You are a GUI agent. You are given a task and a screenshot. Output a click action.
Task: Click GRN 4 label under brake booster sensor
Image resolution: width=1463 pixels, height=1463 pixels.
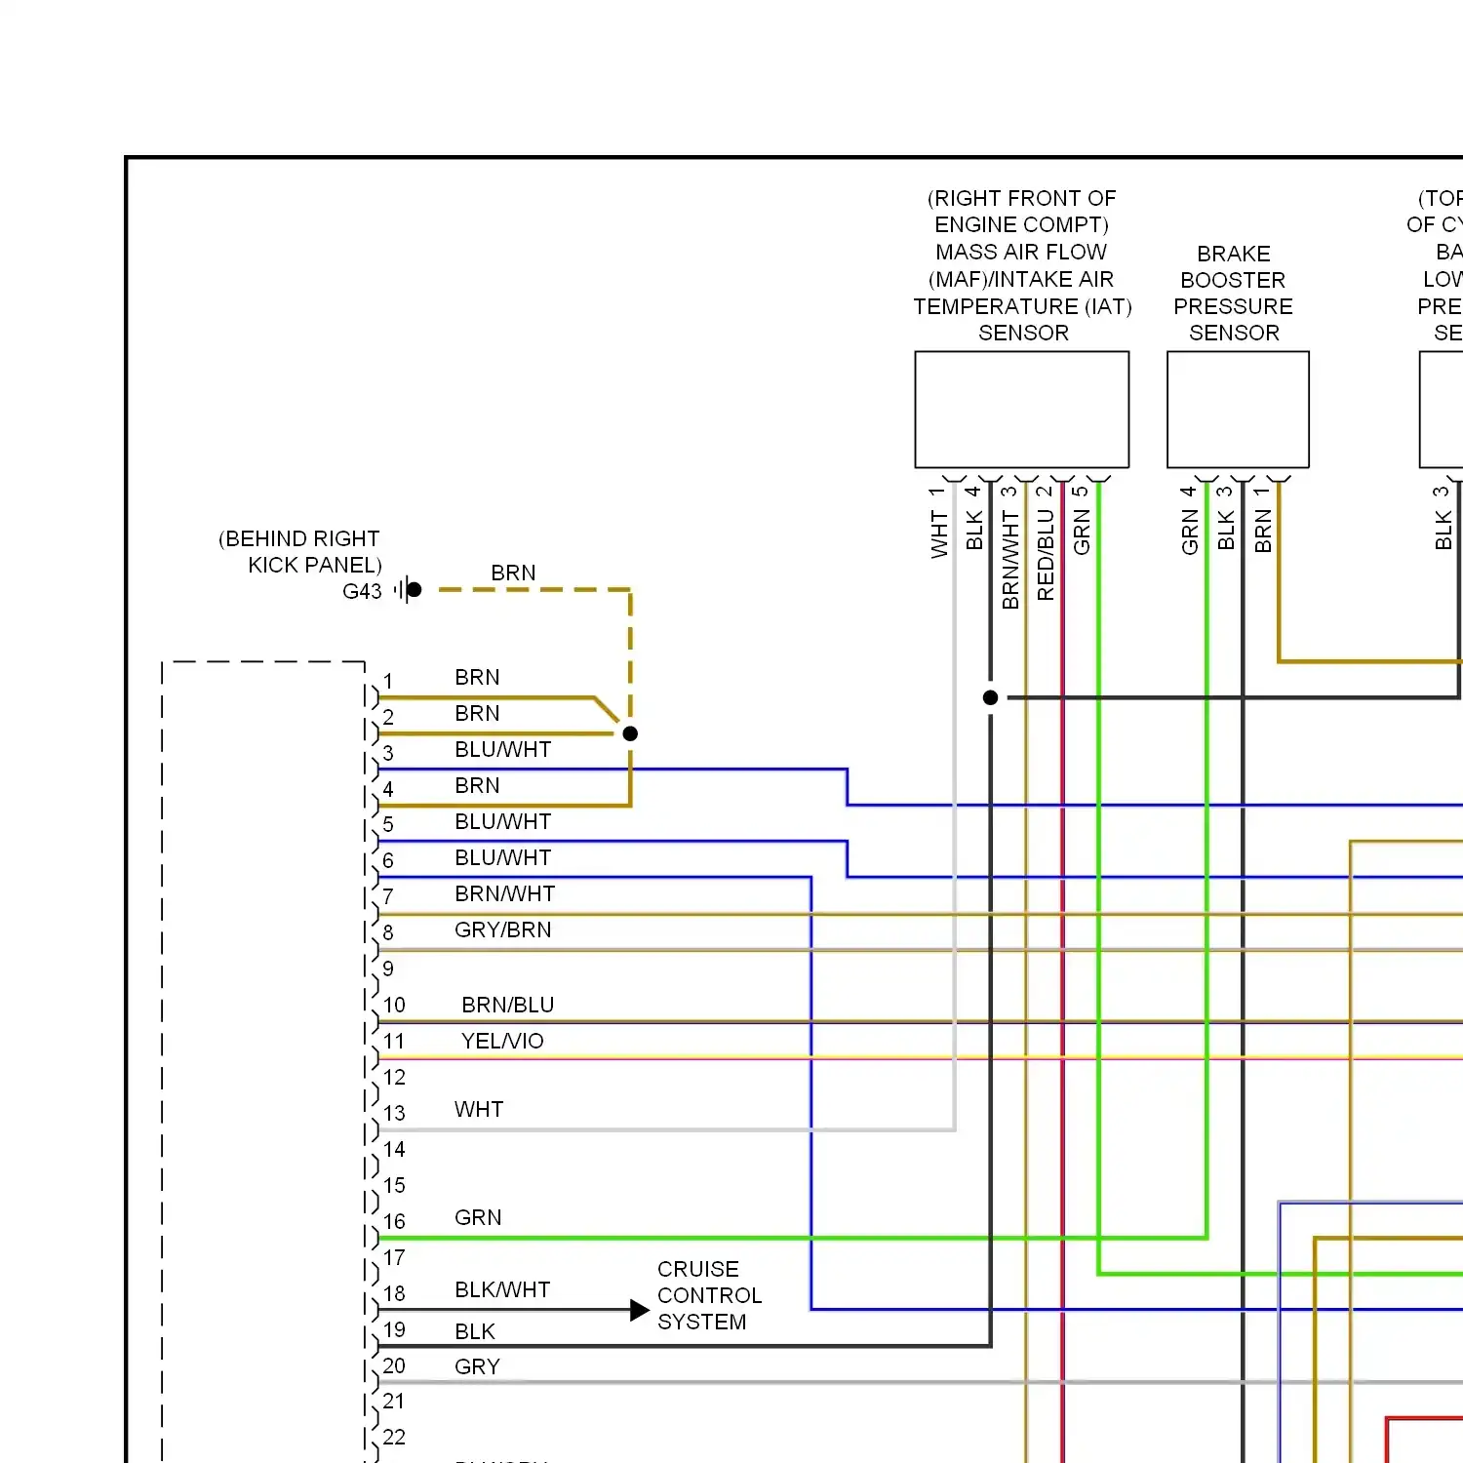pyautogui.click(x=1190, y=521)
